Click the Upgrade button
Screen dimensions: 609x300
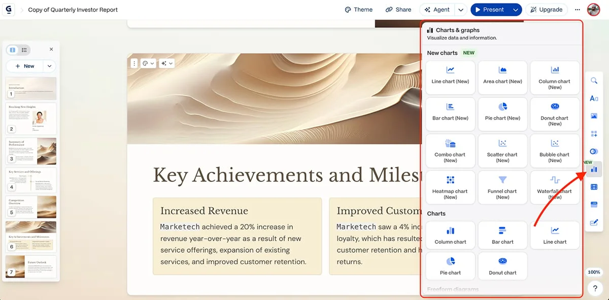pos(547,10)
